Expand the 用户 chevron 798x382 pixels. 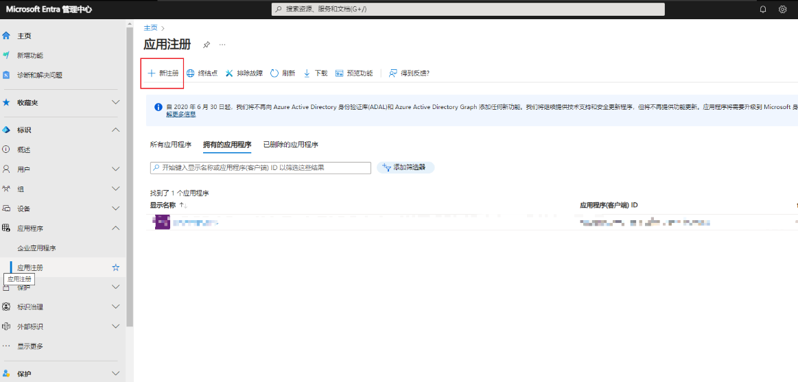click(x=116, y=169)
